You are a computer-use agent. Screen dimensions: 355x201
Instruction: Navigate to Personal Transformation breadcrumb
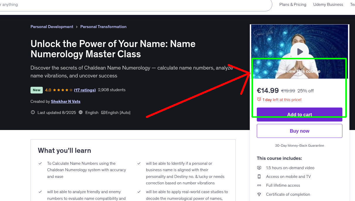pyautogui.click(x=103, y=27)
